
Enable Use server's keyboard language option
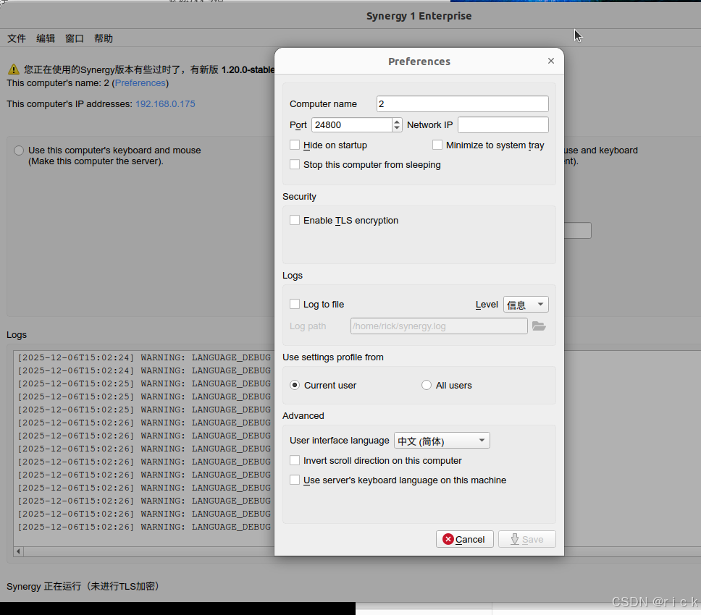(295, 480)
